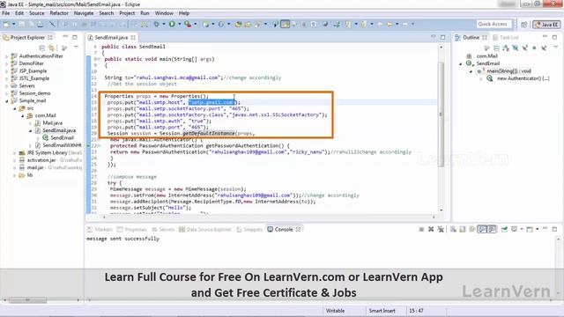Viewport: 564px width, 317px height.
Task: Maximize the Outline view
Action: [x=554, y=37]
